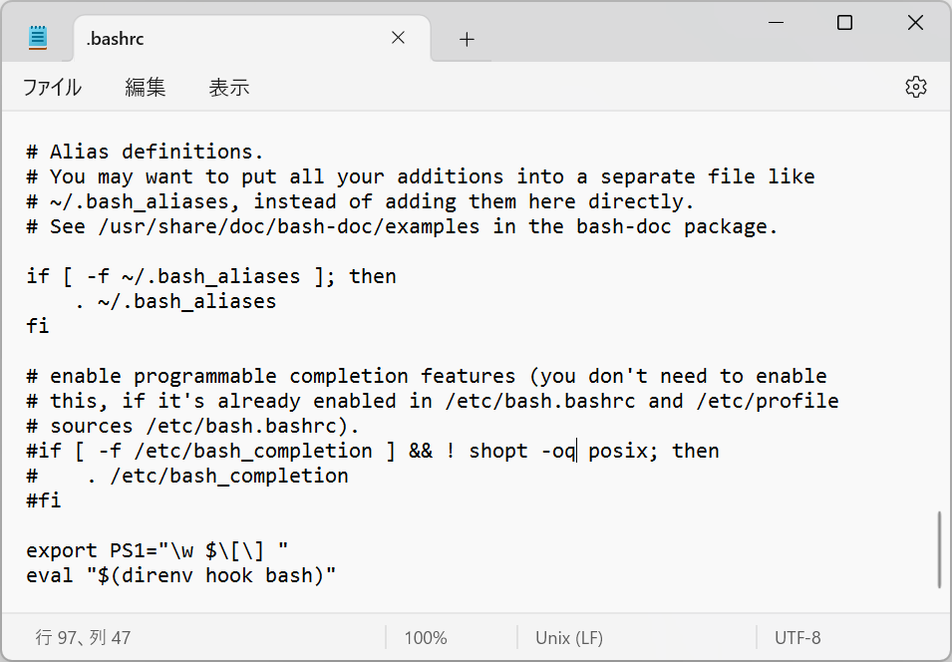The width and height of the screenshot is (952, 662).
Task: Close the .bashrc tab
Action: (398, 38)
